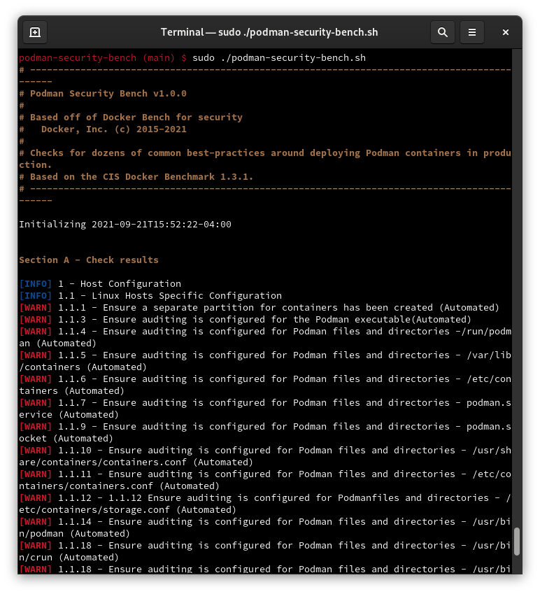Click the 1.1.5 /var/lib/containers warning
The height and width of the screenshot is (594, 540).
(x=265, y=361)
